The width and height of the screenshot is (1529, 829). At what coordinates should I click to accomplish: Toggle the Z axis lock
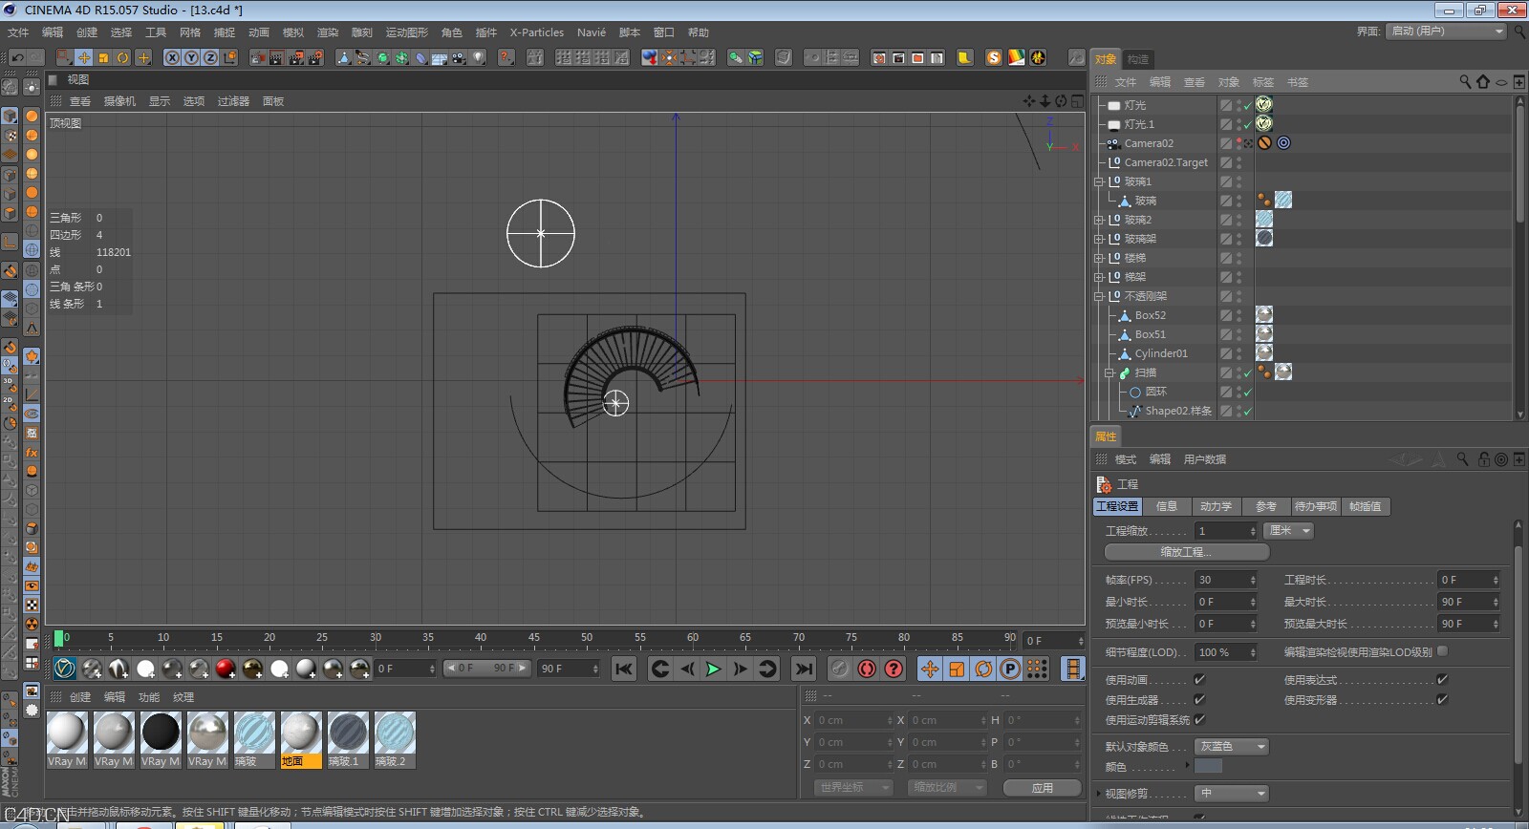pos(210,57)
